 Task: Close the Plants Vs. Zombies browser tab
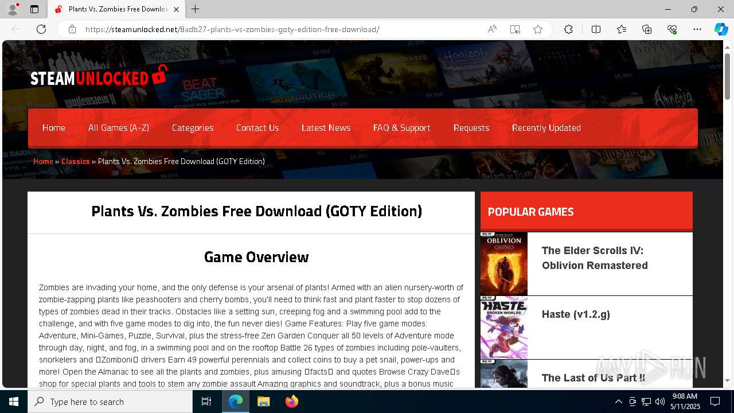(x=176, y=9)
